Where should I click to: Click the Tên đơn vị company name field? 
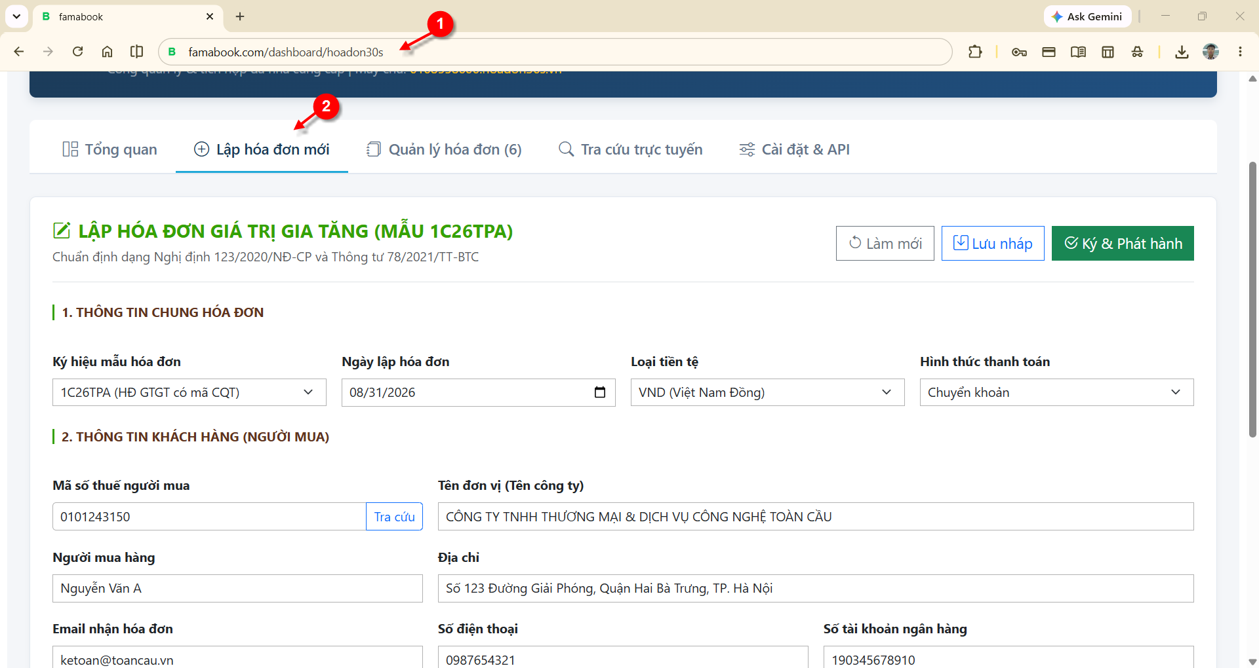click(816, 517)
